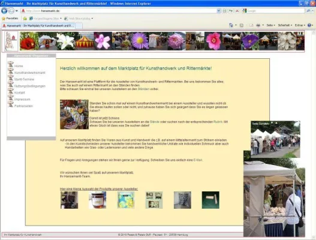This screenshot has height=240, width=316.
Task: Click the footer copyright text
Action: [x=153, y=235]
